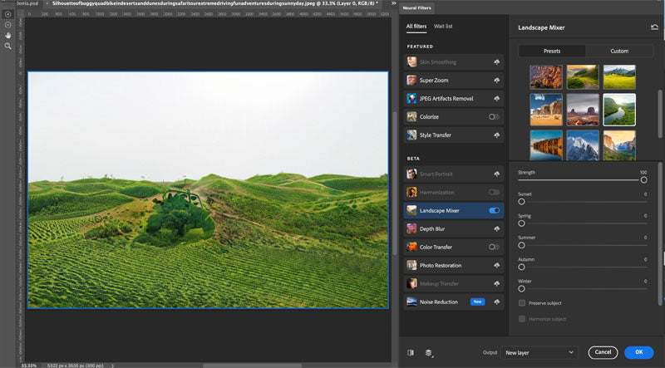Open the Output dropdown set to New layer
This screenshot has height=368, width=665.
(x=539, y=352)
